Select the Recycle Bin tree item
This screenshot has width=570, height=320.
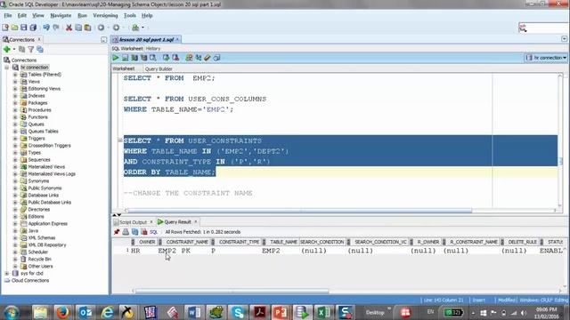click(x=39, y=259)
